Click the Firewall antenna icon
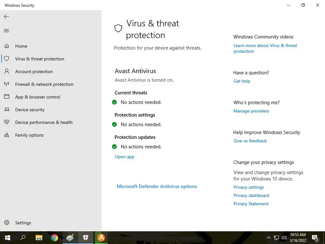325x244 pixels. [x=7, y=84]
